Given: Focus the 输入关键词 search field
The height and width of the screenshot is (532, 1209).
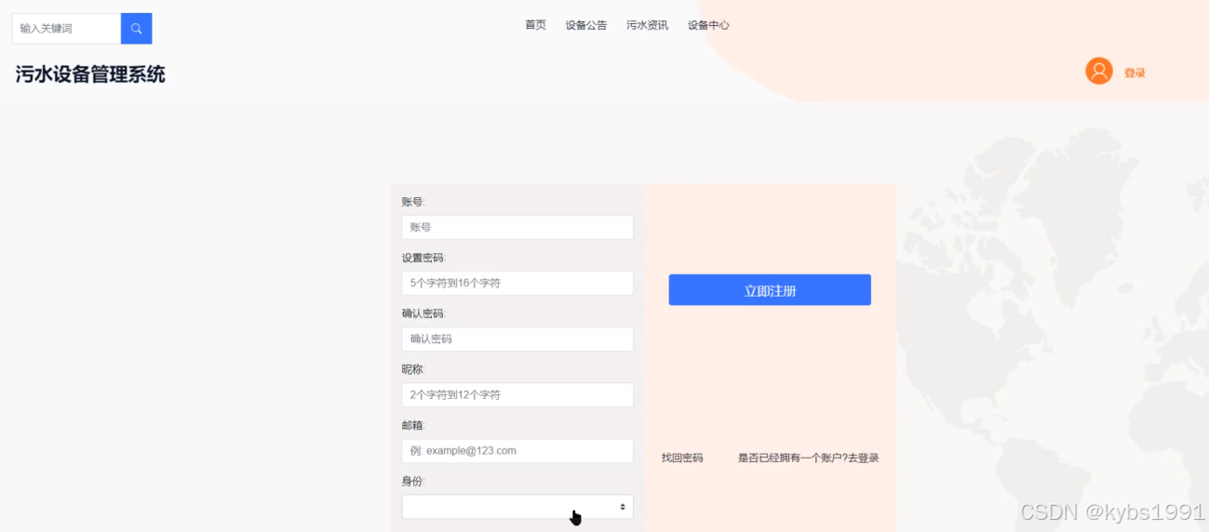Looking at the screenshot, I should pyautogui.click(x=66, y=29).
